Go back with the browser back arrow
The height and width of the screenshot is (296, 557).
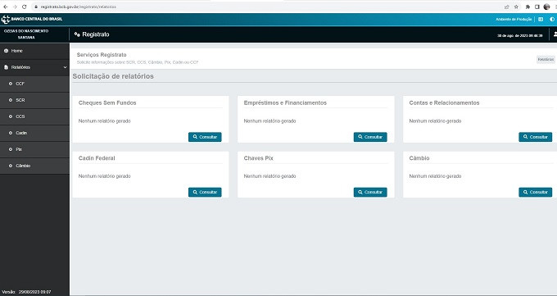coord(6,7)
